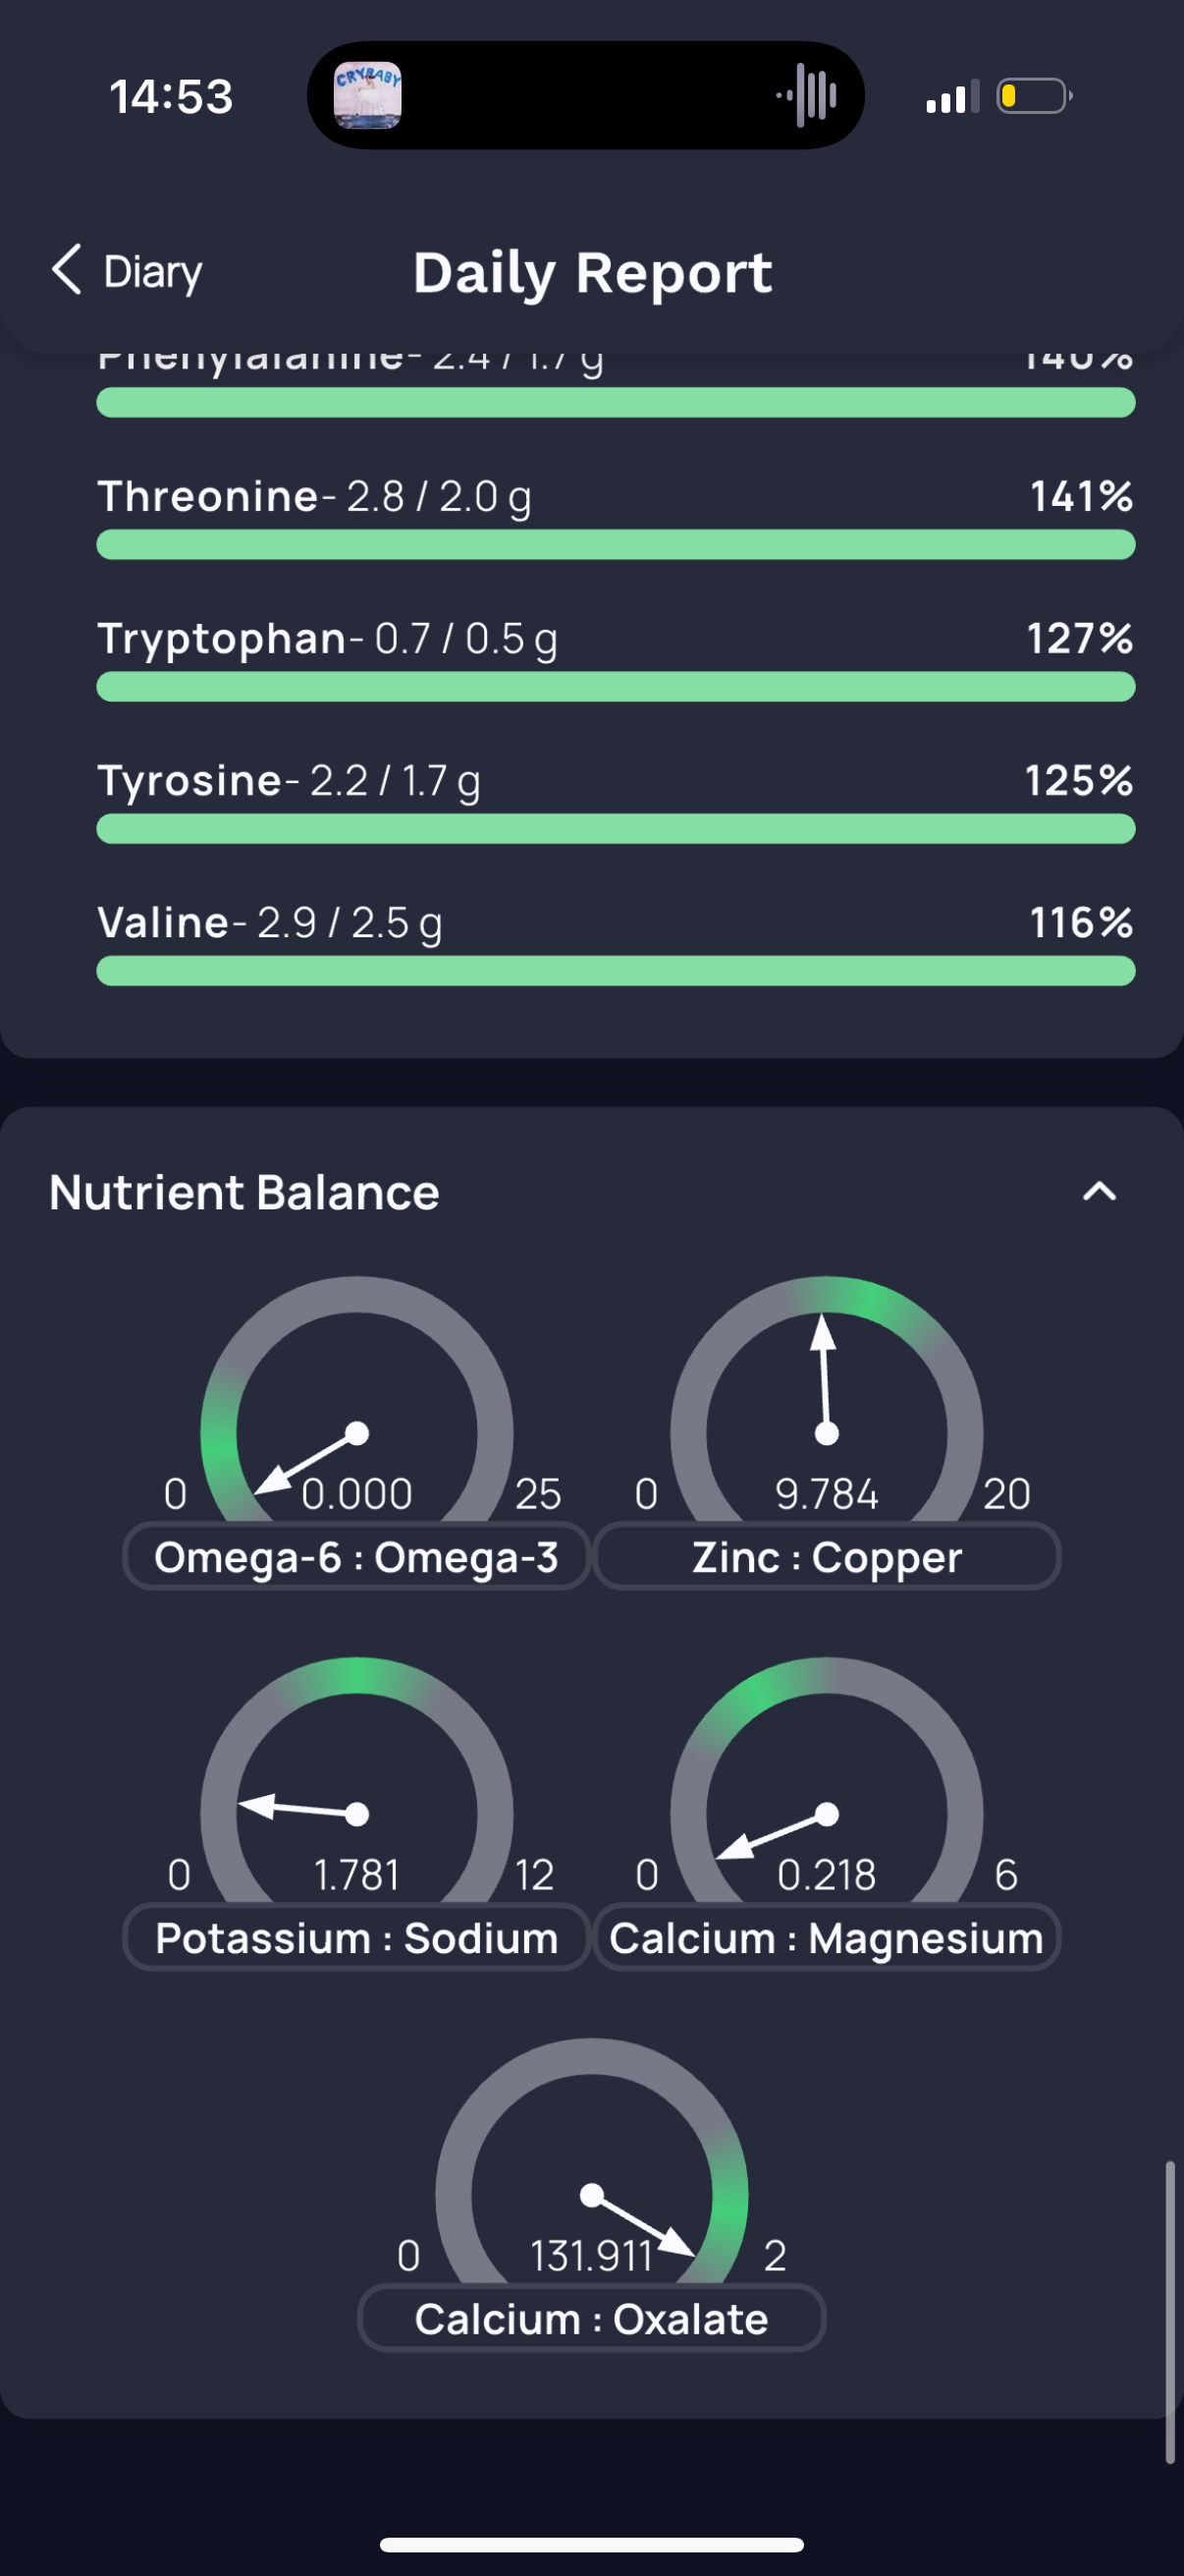Tap the battery indicator icon

(x=1034, y=96)
